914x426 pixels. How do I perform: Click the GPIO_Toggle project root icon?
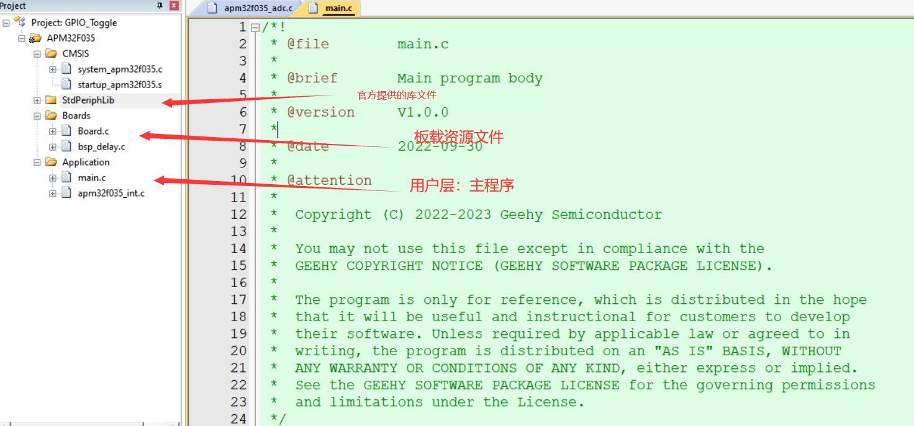coord(20,22)
